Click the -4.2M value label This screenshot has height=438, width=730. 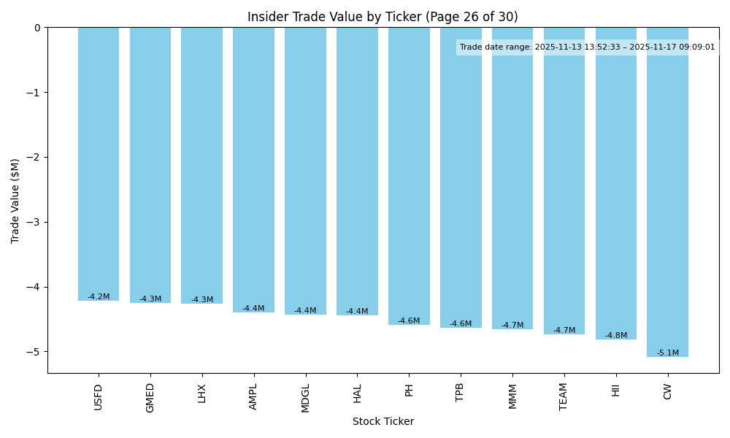[x=99, y=297]
